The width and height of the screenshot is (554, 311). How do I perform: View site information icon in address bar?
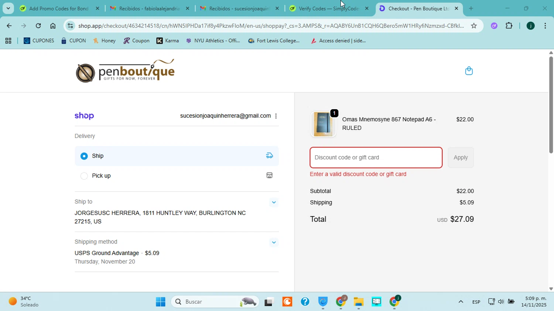(71, 26)
